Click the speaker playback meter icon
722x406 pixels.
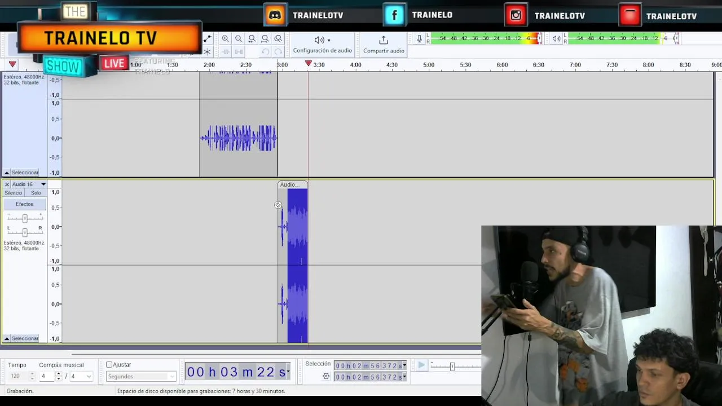coord(556,39)
